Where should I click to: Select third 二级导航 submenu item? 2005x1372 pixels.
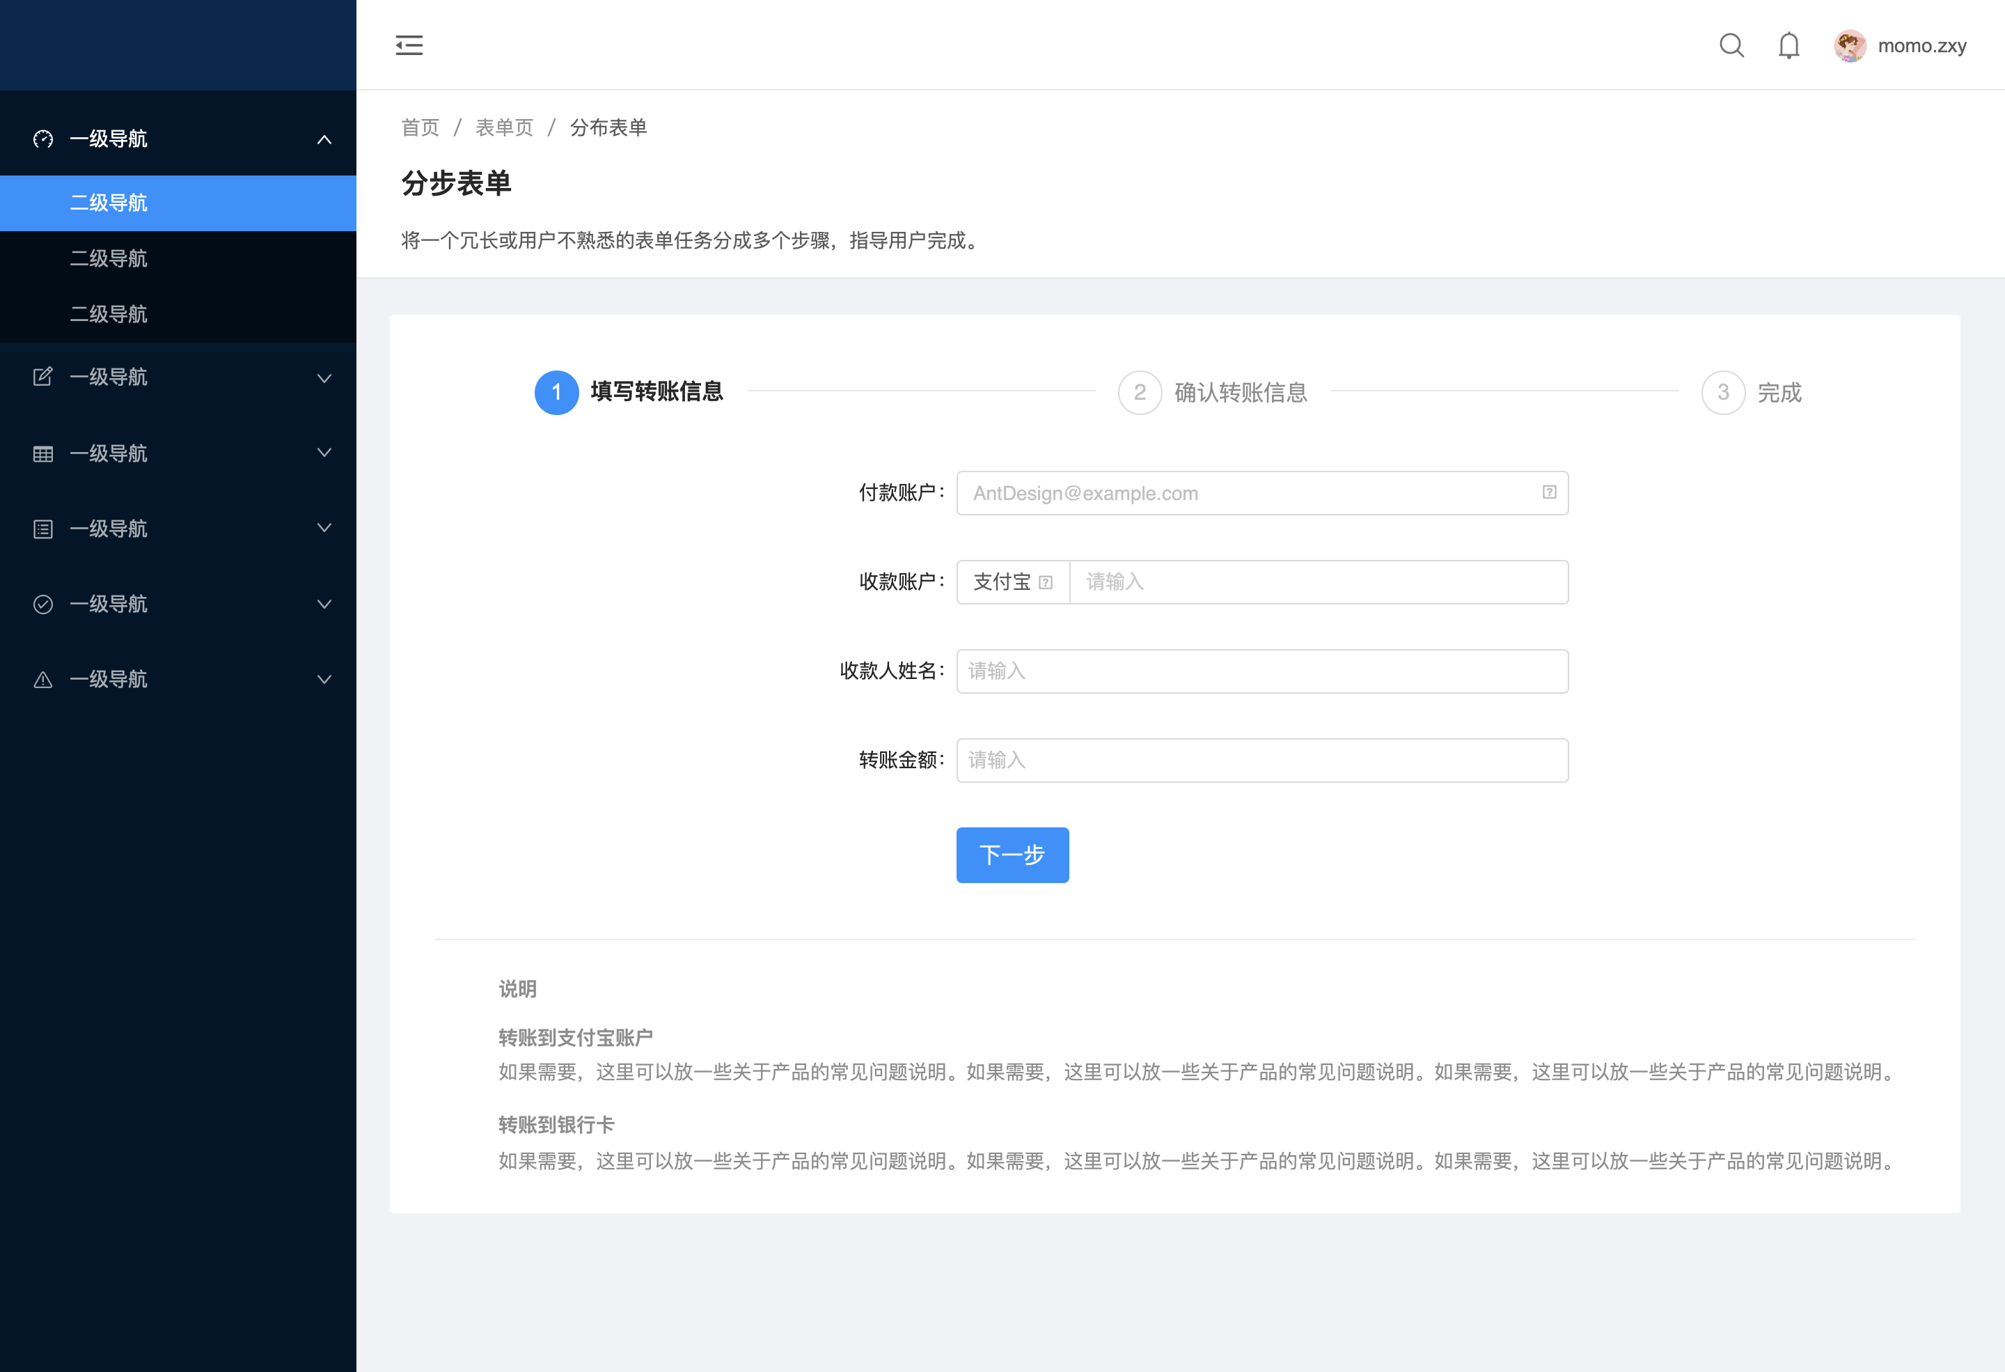click(x=178, y=314)
